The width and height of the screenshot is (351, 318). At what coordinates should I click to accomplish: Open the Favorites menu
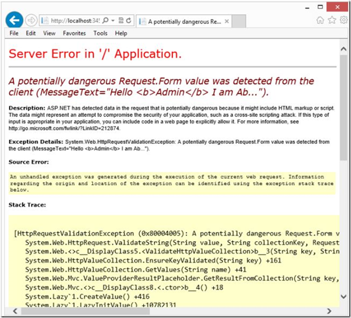click(74, 33)
